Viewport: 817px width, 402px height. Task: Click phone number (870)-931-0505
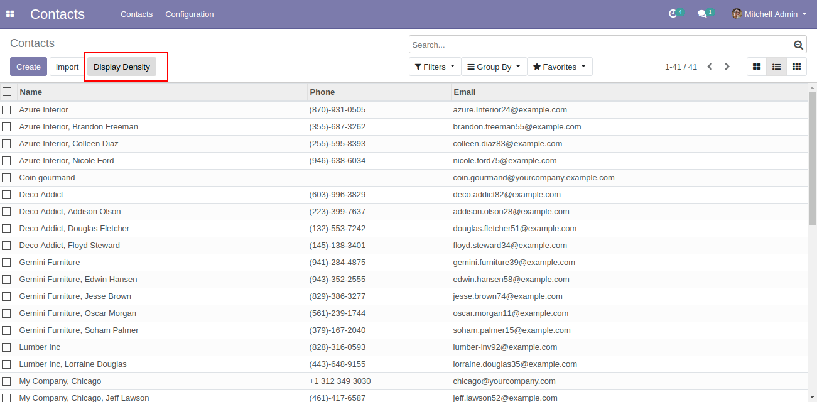pos(337,110)
